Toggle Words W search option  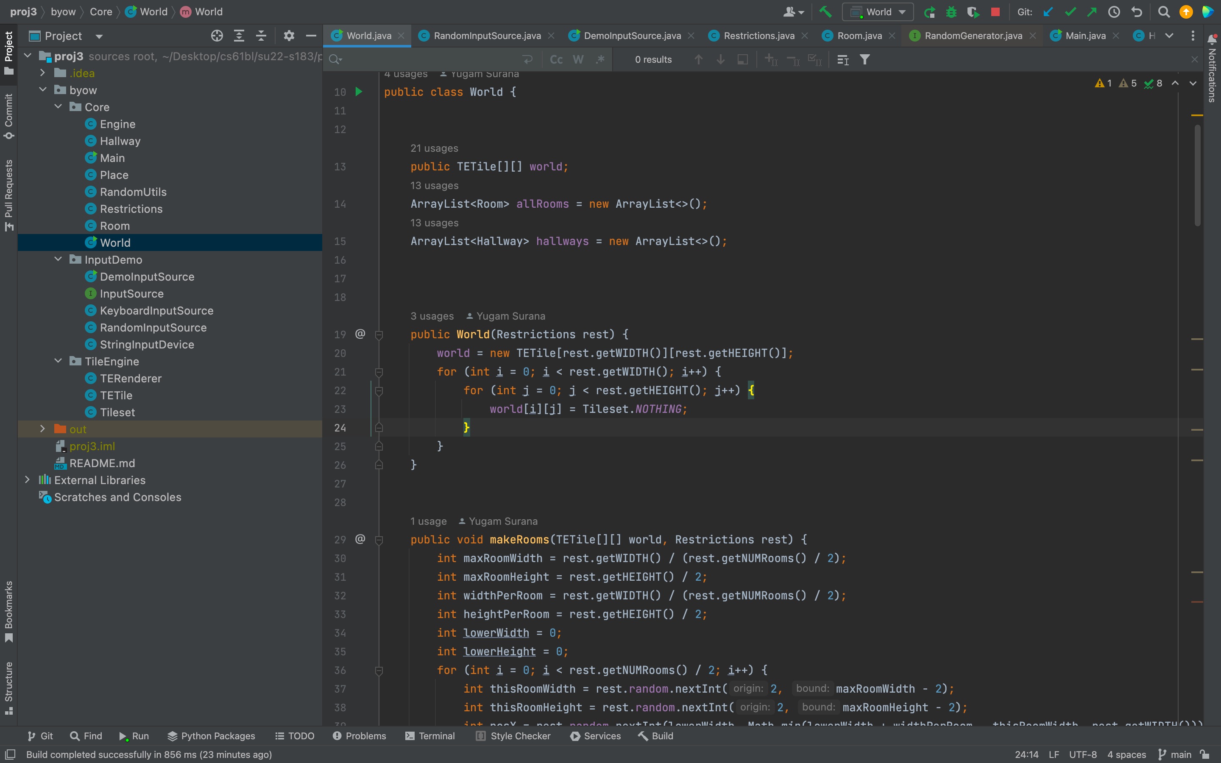point(578,59)
